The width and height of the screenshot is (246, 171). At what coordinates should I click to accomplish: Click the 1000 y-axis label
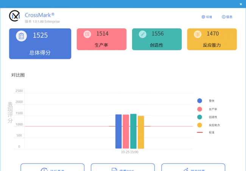[19, 124]
